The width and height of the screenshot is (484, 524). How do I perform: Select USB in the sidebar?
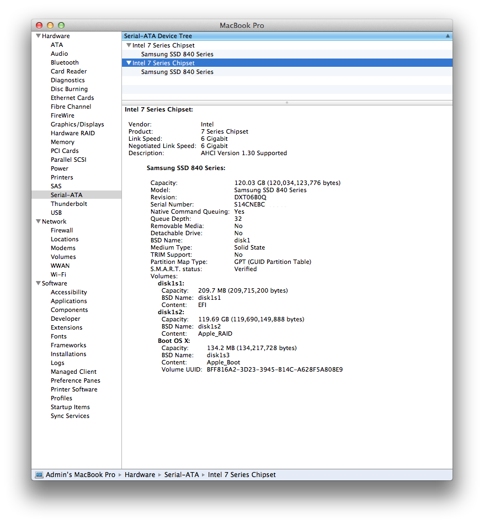[56, 213]
